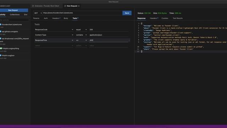Switch to the Env sidebar tab
The width and height of the screenshot is (227, 128).
tap(26, 15)
